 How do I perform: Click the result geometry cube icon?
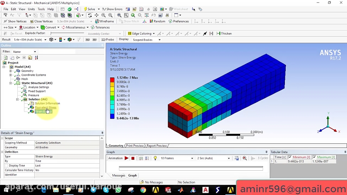(51, 40)
